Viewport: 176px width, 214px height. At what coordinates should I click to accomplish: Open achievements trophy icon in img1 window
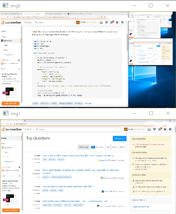154,129
